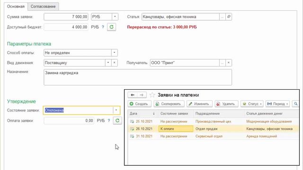Click the document icon in the 31.10.2021 row

click(132, 136)
